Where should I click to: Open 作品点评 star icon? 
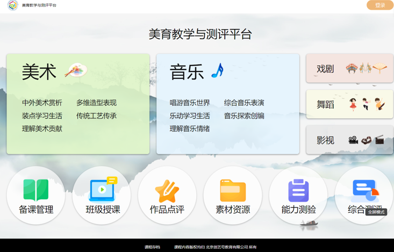click(167, 190)
